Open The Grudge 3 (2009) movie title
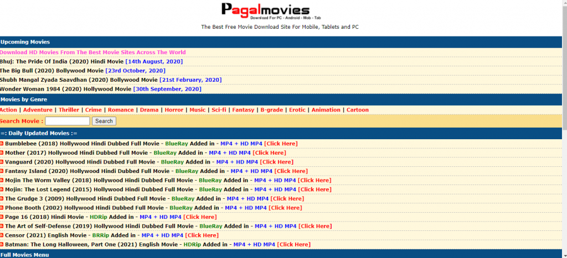Viewport: 567px width, 258px height. pyautogui.click(x=85, y=199)
